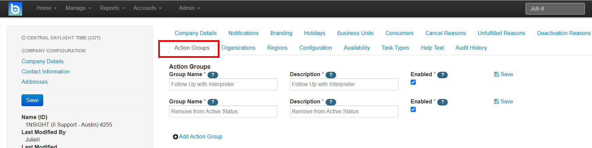Click the Job # search field
592x148 pixels.
[555, 9]
